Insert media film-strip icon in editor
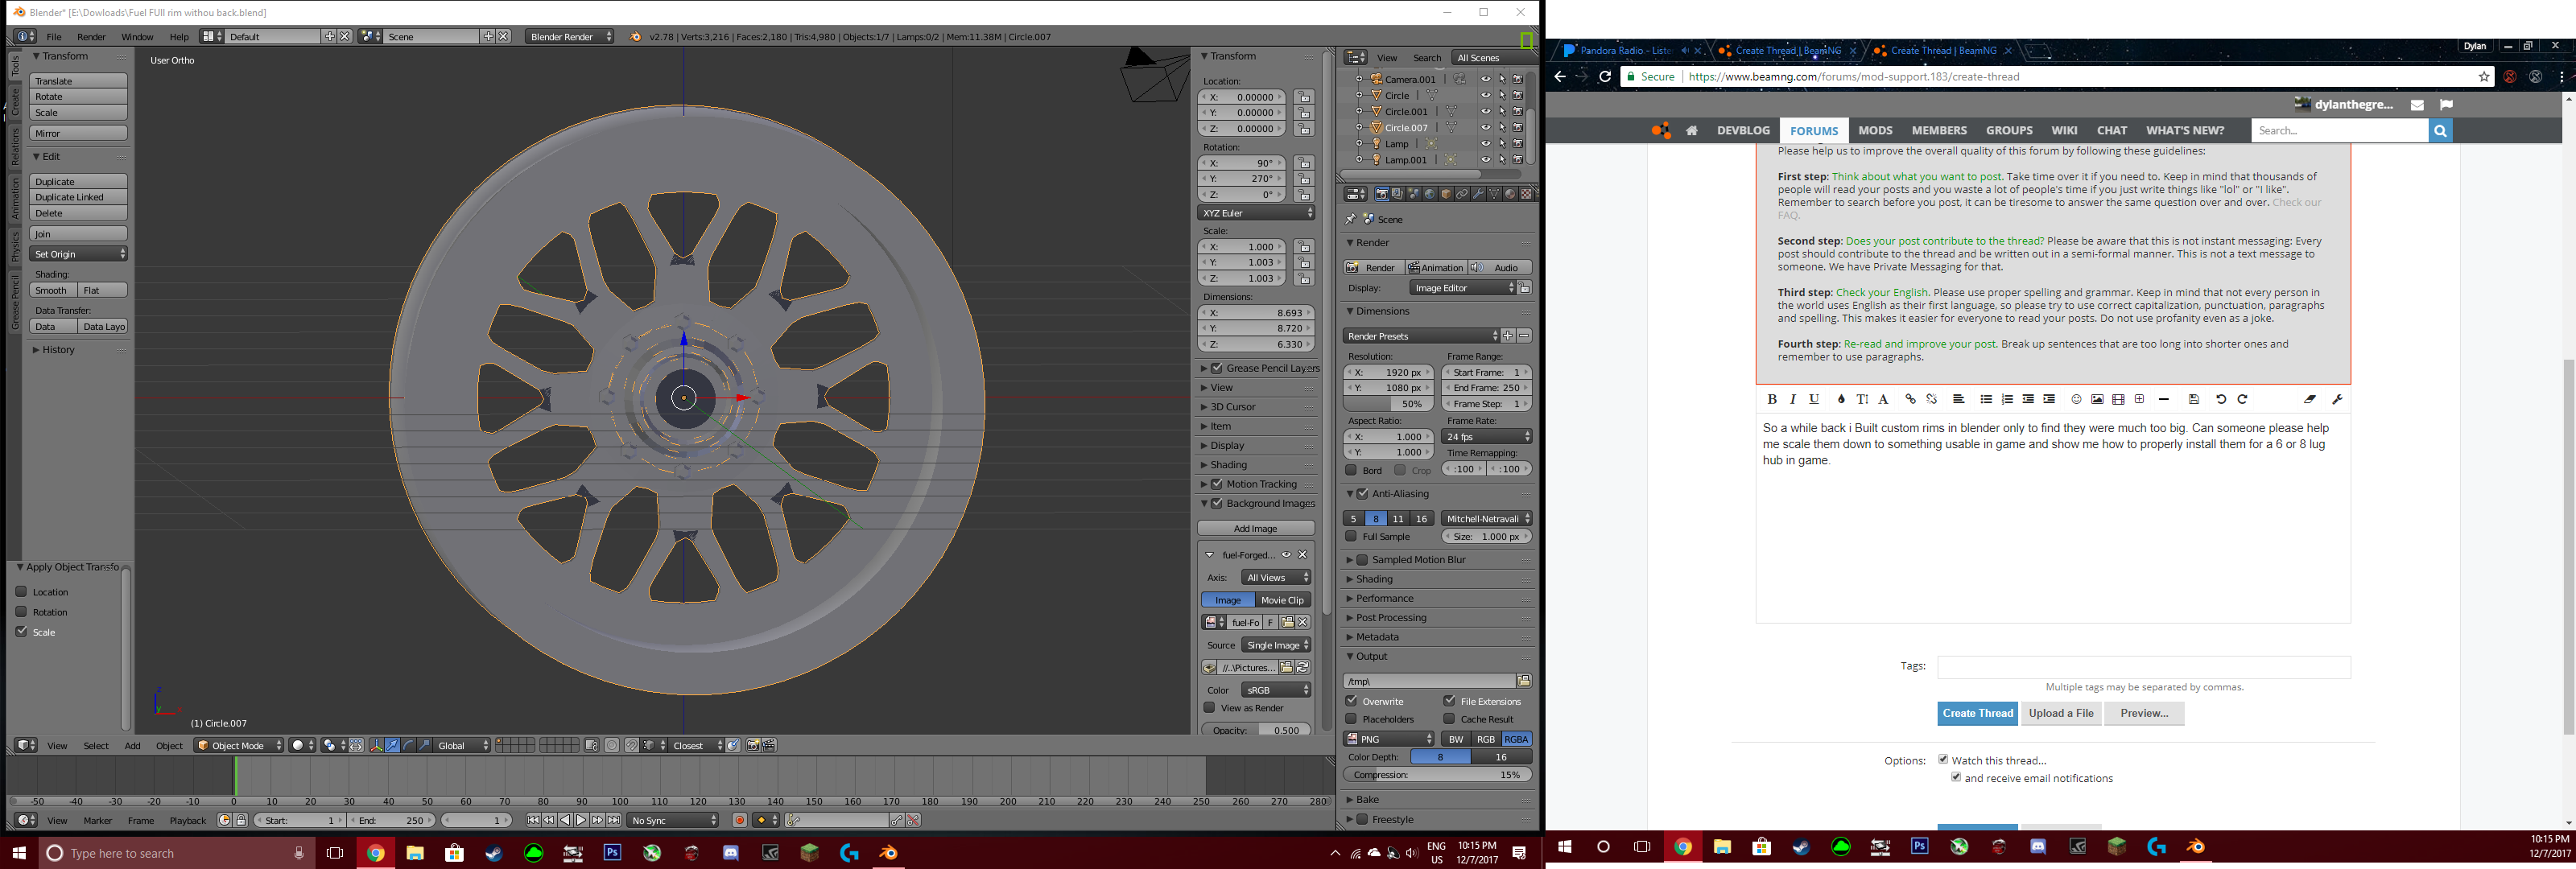The width and height of the screenshot is (2576, 869). [2119, 399]
